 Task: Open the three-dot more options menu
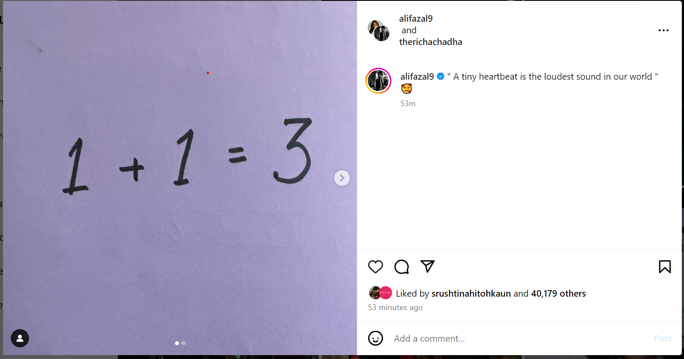[664, 30]
